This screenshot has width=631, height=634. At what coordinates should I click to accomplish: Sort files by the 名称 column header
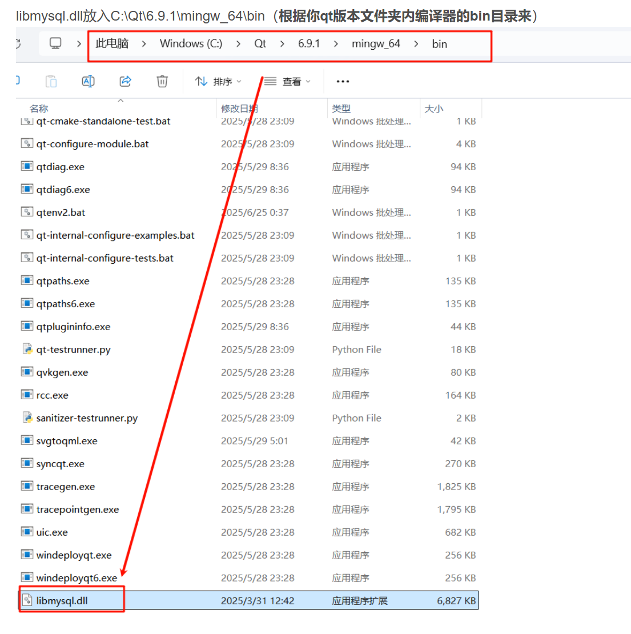[x=37, y=109]
